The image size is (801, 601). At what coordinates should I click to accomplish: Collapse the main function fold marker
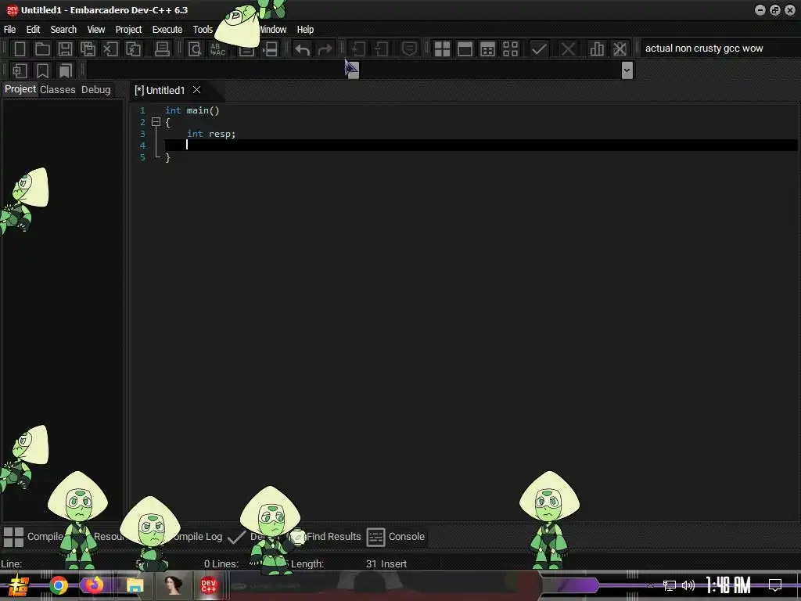156,122
